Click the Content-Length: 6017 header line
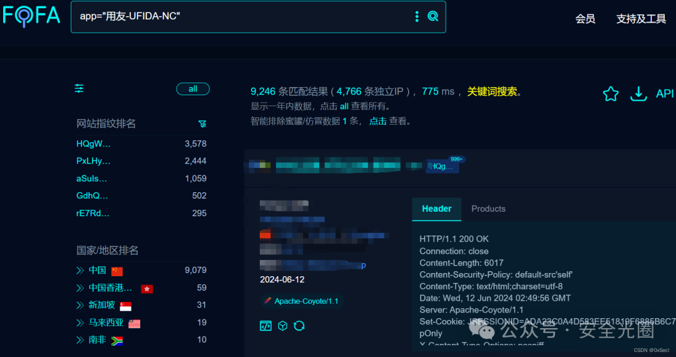676x357 pixels. (461, 263)
